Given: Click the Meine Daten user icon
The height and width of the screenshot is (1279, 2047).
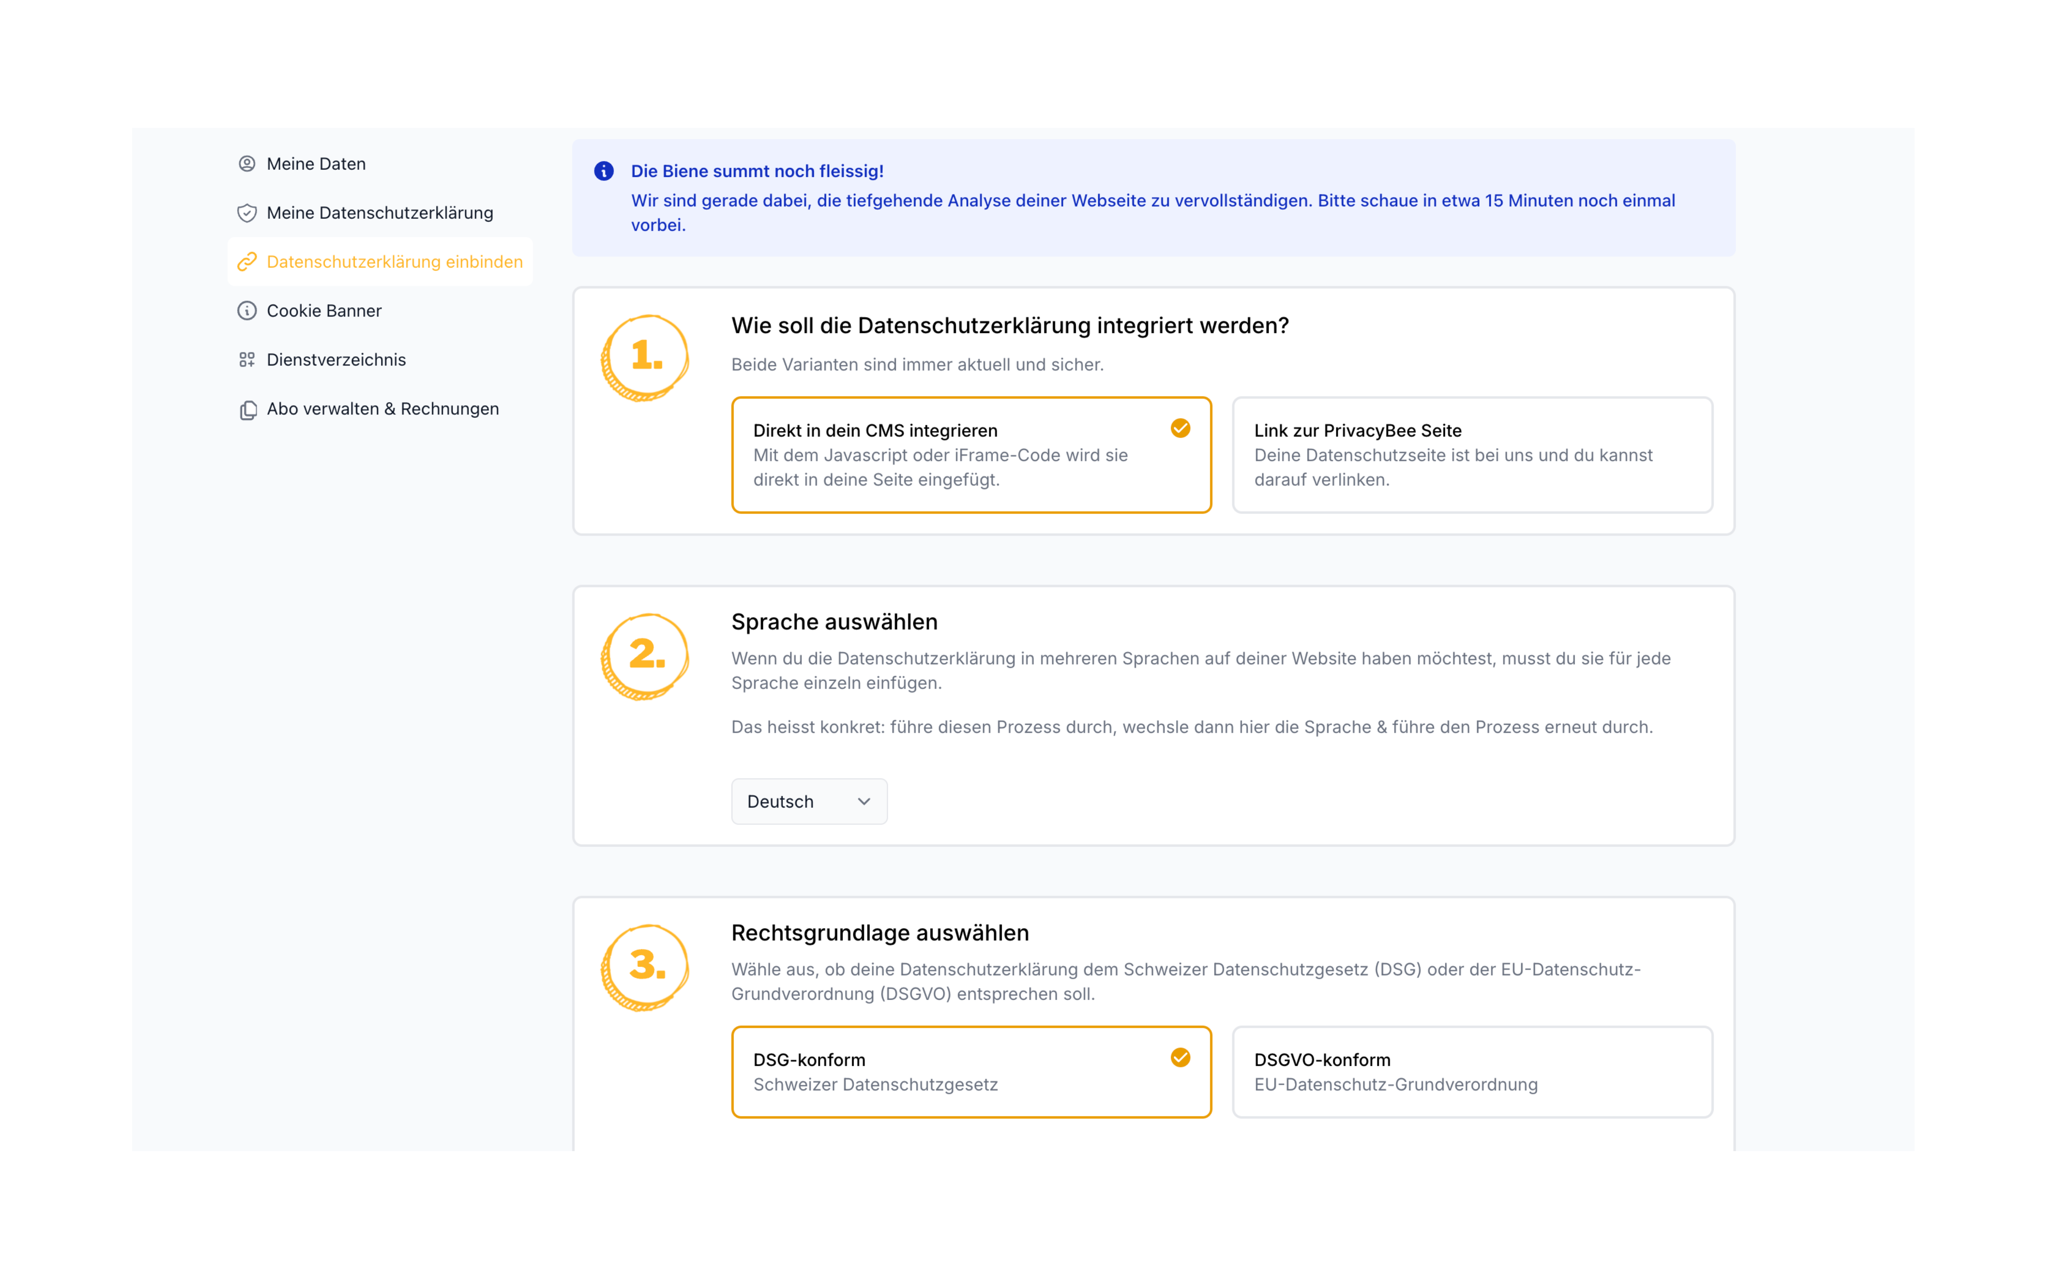Looking at the screenshot, I should [x=246, y=164].
